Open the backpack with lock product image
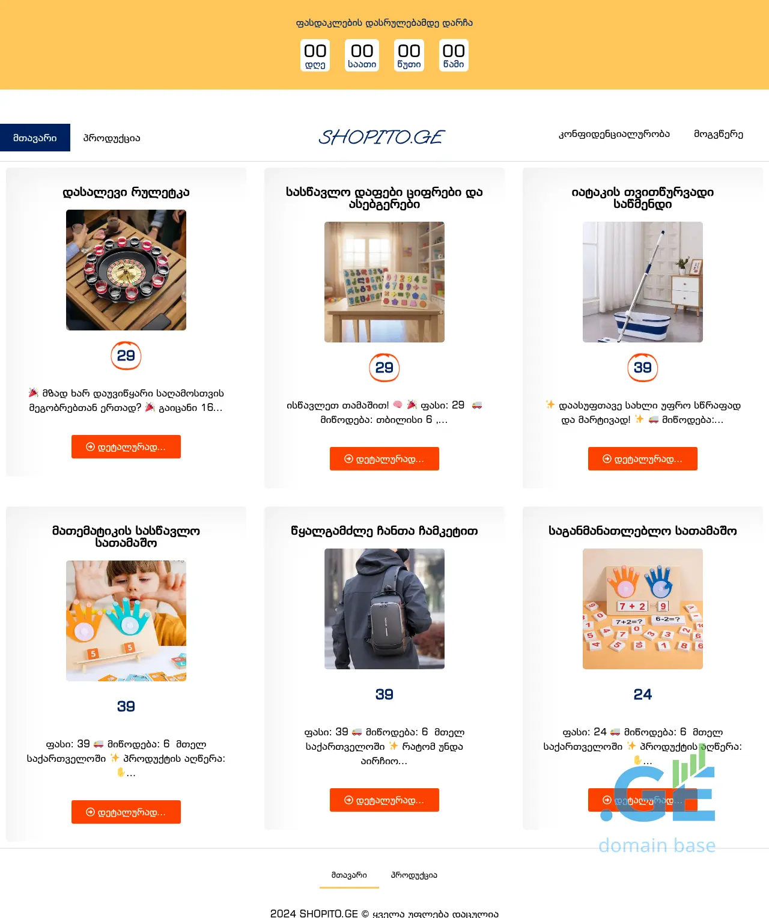 [384, 609]
